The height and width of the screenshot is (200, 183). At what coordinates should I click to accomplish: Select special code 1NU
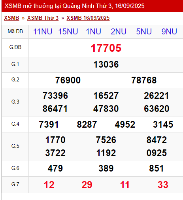tap(93, 32)
